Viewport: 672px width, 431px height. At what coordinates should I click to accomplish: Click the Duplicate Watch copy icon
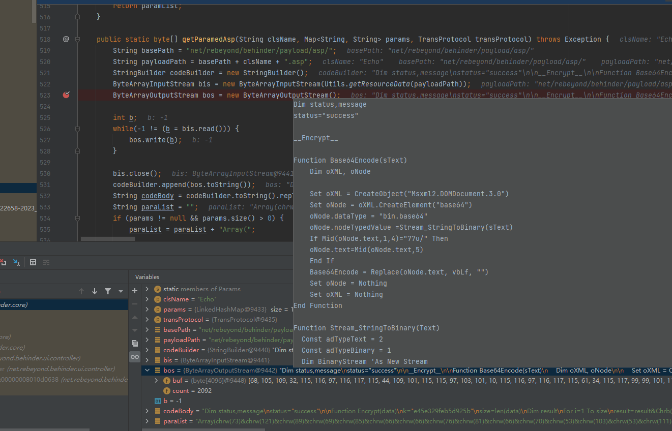[135, 344]
